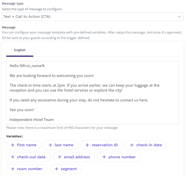The height and width of the screenshot is (176, 187).
Task: Insert the last name variable label
Action: [64, 145]
